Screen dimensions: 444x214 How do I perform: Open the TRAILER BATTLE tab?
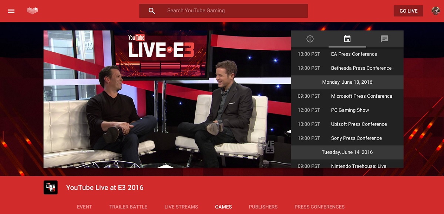(x=128, y=207)
